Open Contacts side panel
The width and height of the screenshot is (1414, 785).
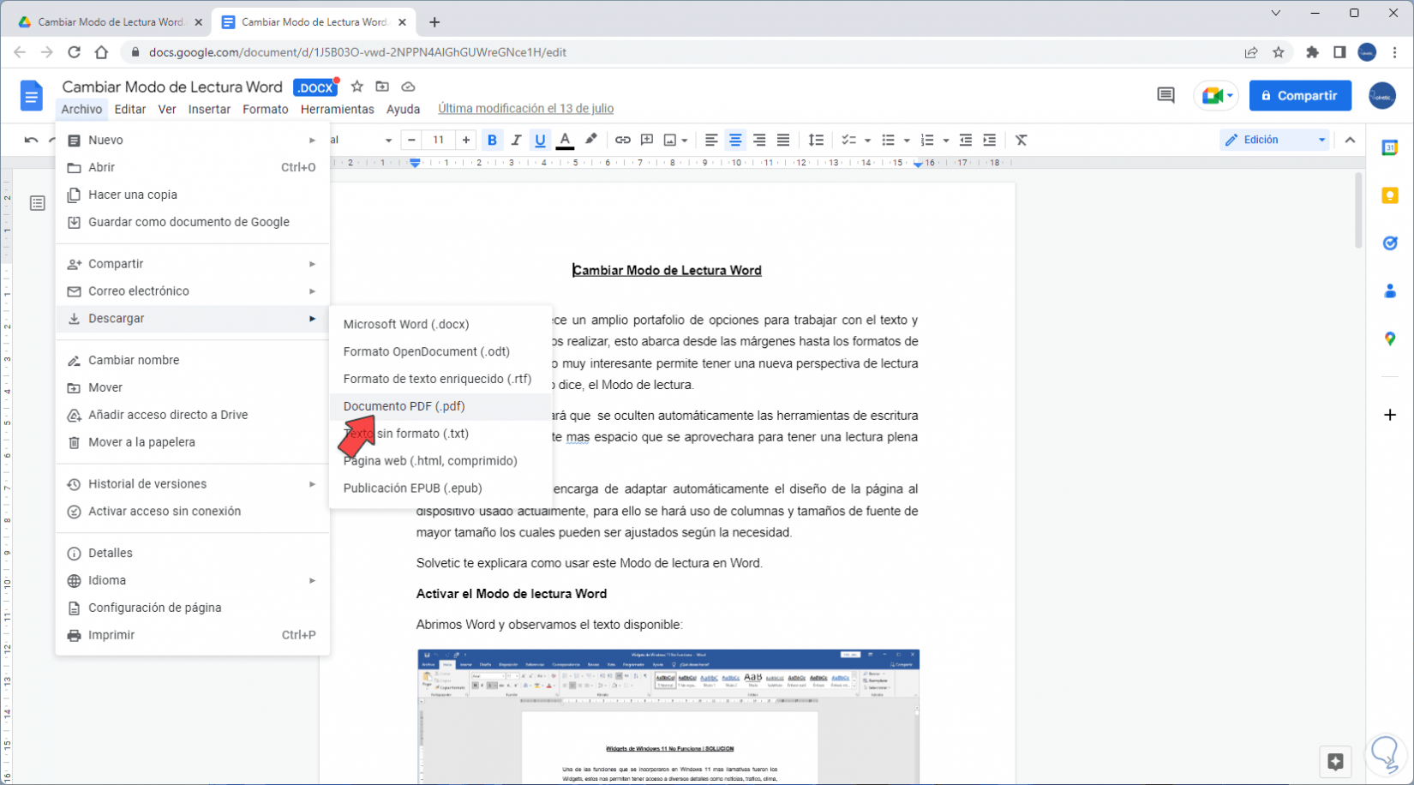[1390, 291]
